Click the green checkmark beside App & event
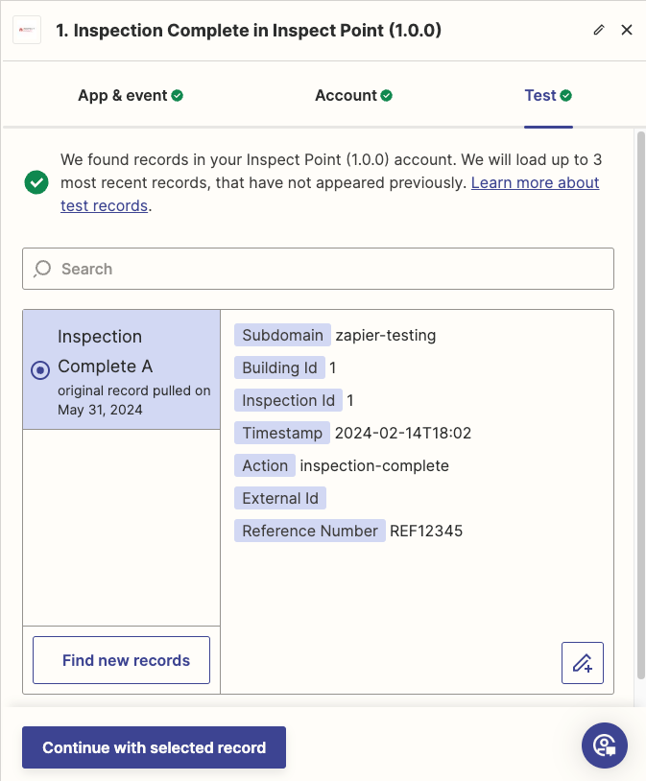This screenshot has height=781, width=646. [177, 95]
